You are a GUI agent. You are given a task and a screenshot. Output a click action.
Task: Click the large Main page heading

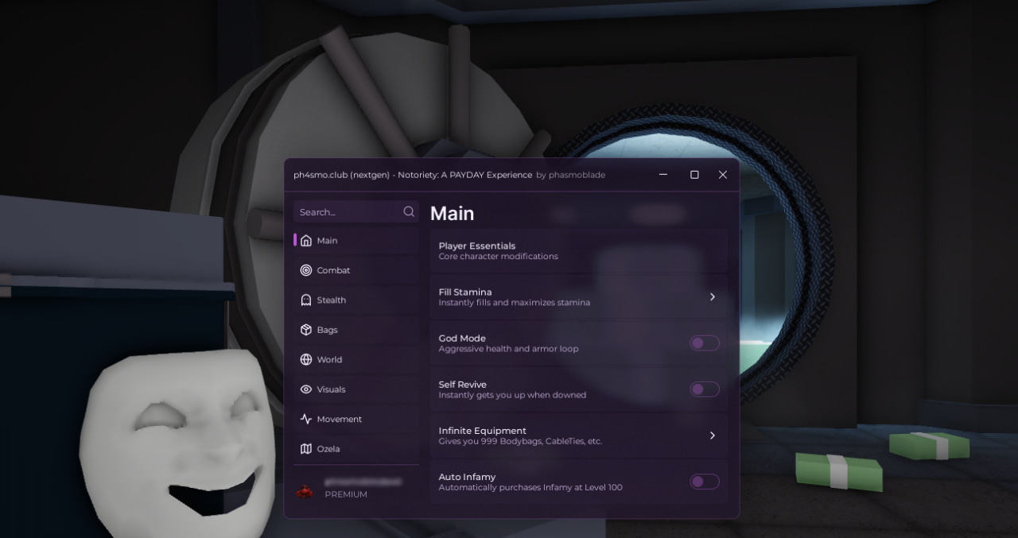(x=452, y=213)
